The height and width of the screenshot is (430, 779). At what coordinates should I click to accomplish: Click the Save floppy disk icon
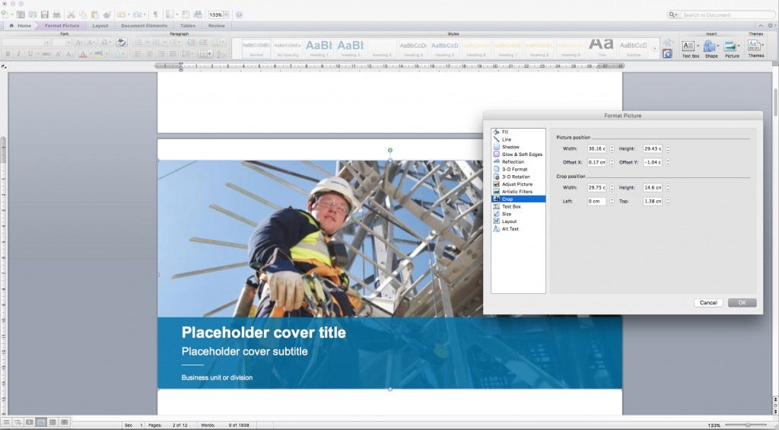(45, 15)
